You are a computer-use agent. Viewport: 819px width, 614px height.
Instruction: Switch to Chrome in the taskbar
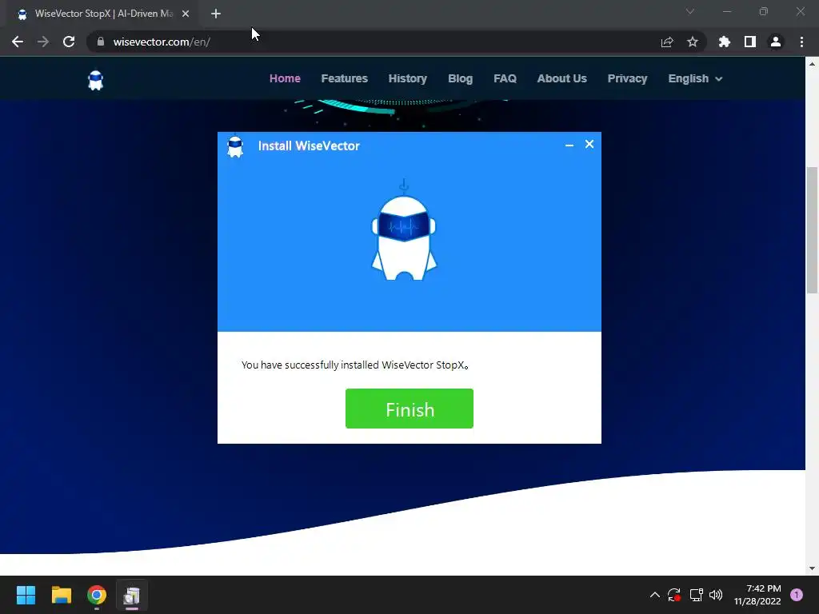[x=97, y=595]
